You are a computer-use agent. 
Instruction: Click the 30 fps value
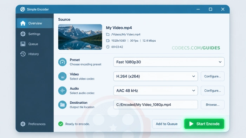point(134,41)
